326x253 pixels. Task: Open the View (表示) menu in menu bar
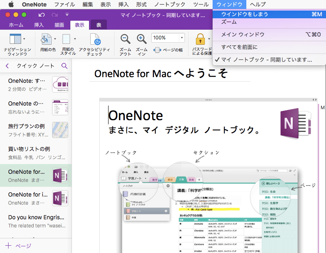point(106,4)
